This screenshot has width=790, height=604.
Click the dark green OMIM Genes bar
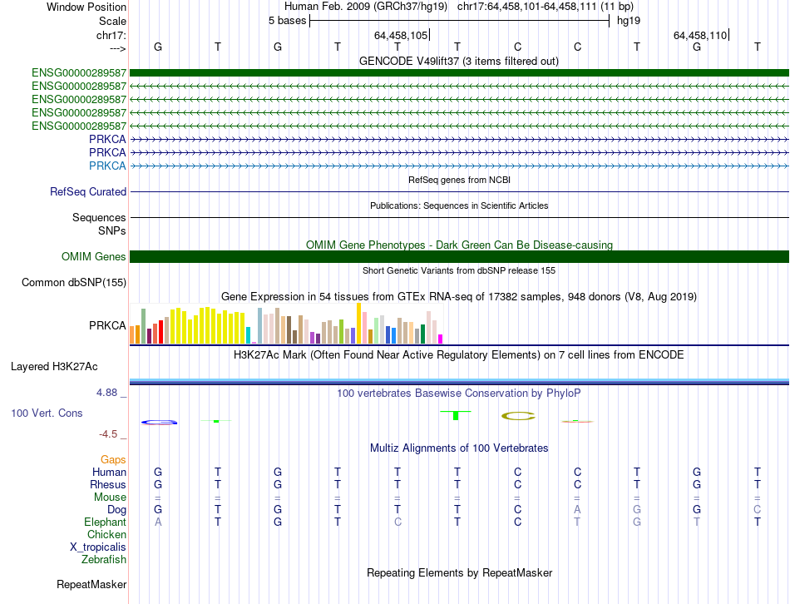point(459,256)
